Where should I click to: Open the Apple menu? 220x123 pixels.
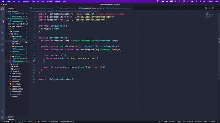(x=3, y=1)
